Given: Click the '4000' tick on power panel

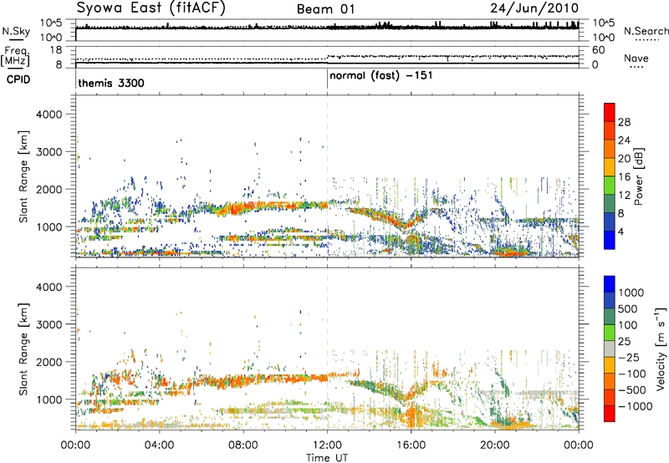Looking at the screenshot, I should [x=49, y=114].
